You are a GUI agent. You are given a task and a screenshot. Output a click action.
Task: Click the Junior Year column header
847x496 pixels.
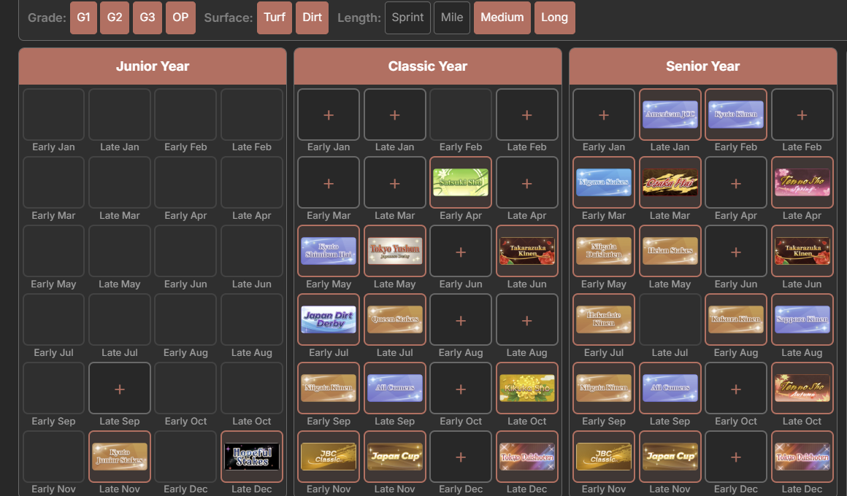tap(153, 66)
